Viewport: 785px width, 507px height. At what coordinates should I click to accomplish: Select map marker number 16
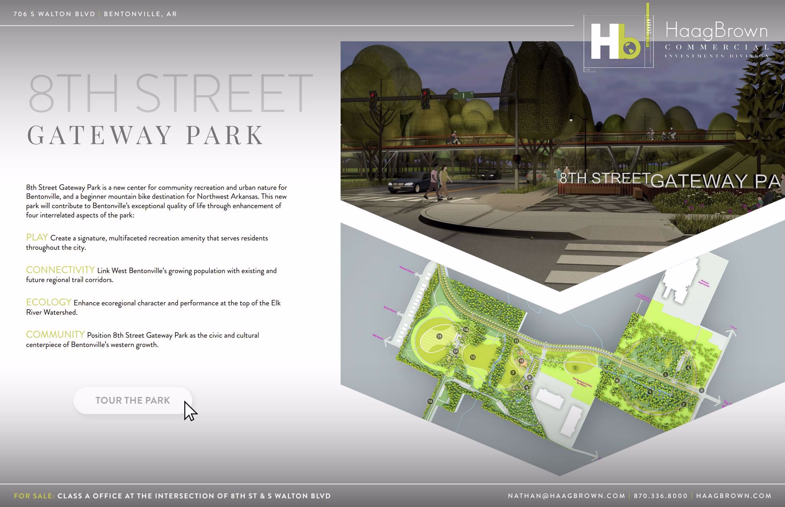pos(430,401)
